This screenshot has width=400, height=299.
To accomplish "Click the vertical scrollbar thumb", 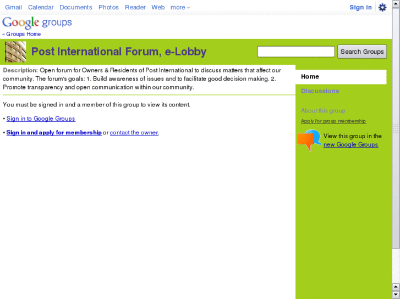I will click(x=396, y=128).
